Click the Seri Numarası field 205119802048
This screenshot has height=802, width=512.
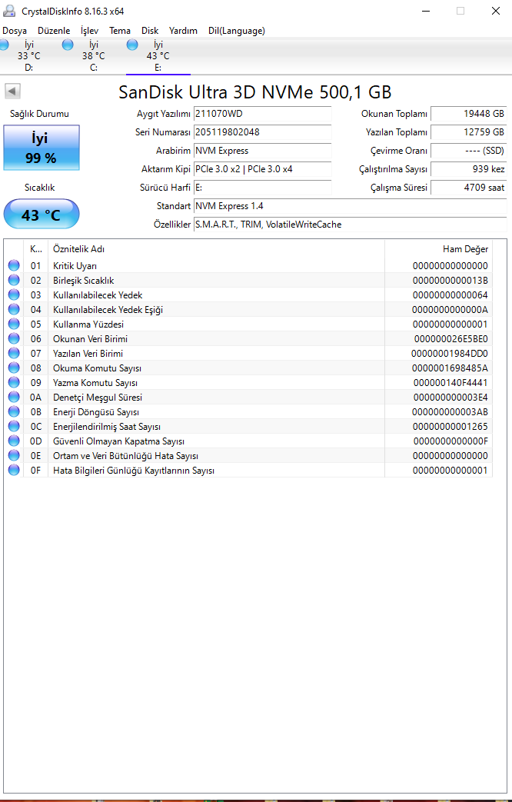pos(263,132)
